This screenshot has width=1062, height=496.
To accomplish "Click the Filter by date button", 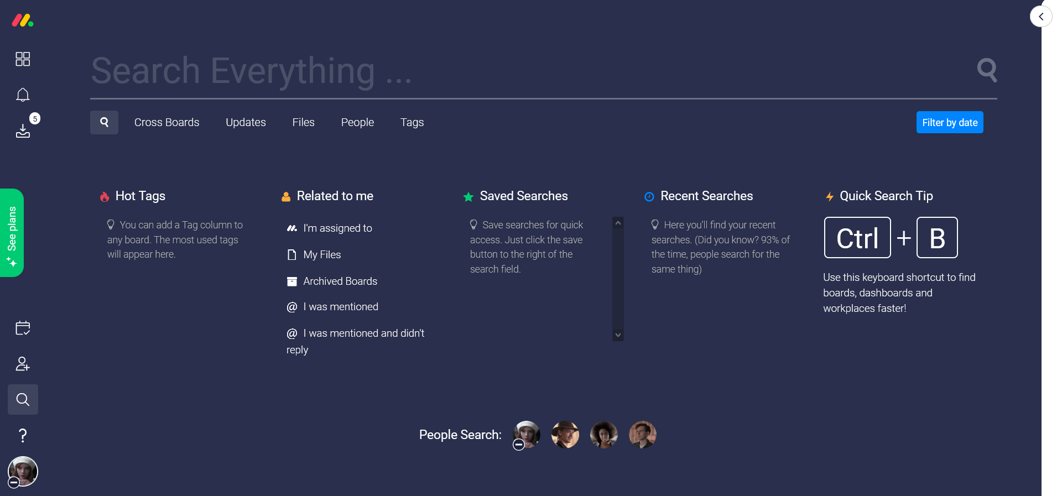I will tap(950, 122).
